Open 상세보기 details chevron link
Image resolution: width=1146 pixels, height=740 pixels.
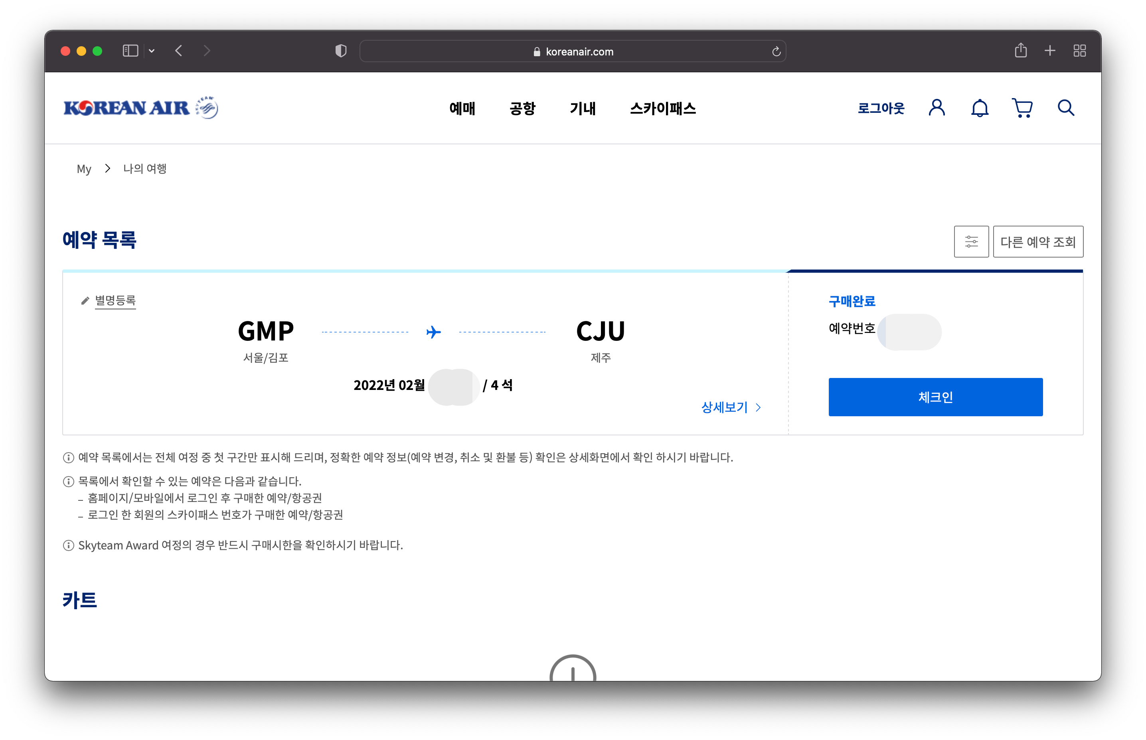[x=731, y=407]
